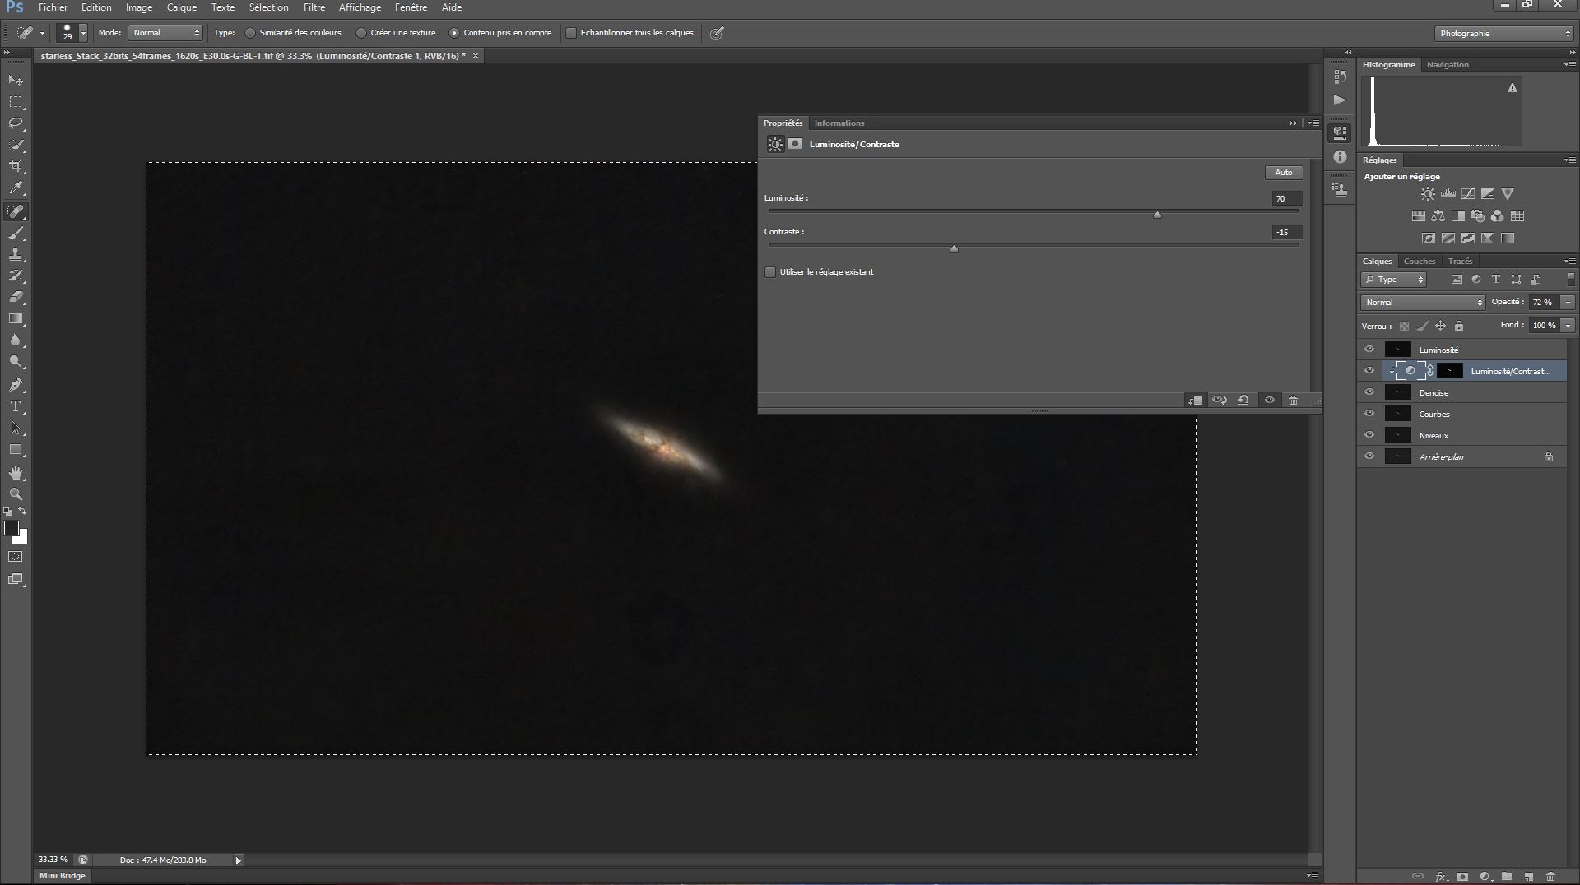Enable Utiliser le réglage existant checkbox
This screenshot has width=1580, height=885.
[x=770, y=272]
